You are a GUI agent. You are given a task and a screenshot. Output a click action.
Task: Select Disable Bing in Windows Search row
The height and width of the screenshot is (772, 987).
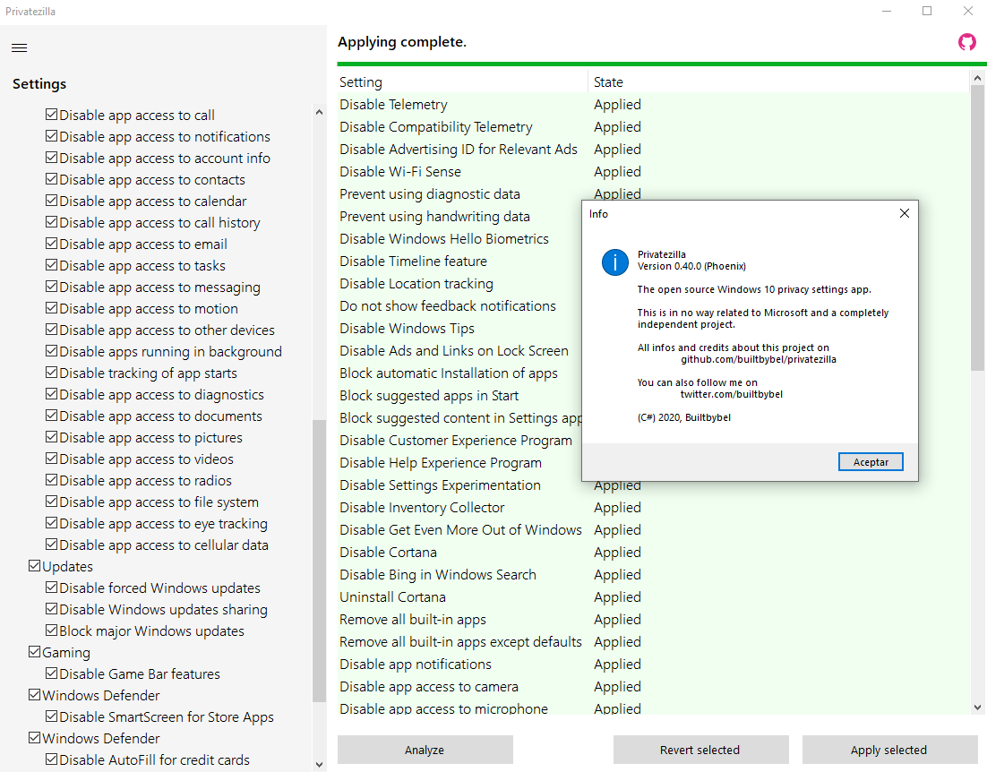[654, 575]
